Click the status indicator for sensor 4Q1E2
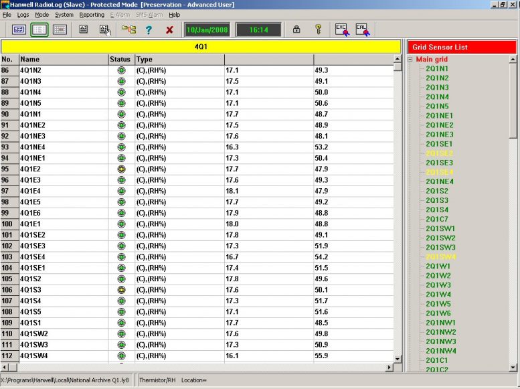Viewport: 520px width, 389px height. 121,169
